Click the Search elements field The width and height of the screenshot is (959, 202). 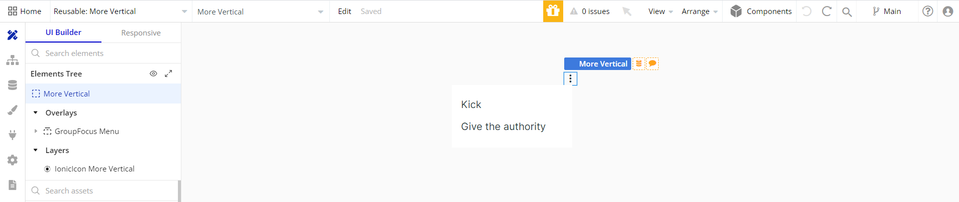tap(103, 53)
